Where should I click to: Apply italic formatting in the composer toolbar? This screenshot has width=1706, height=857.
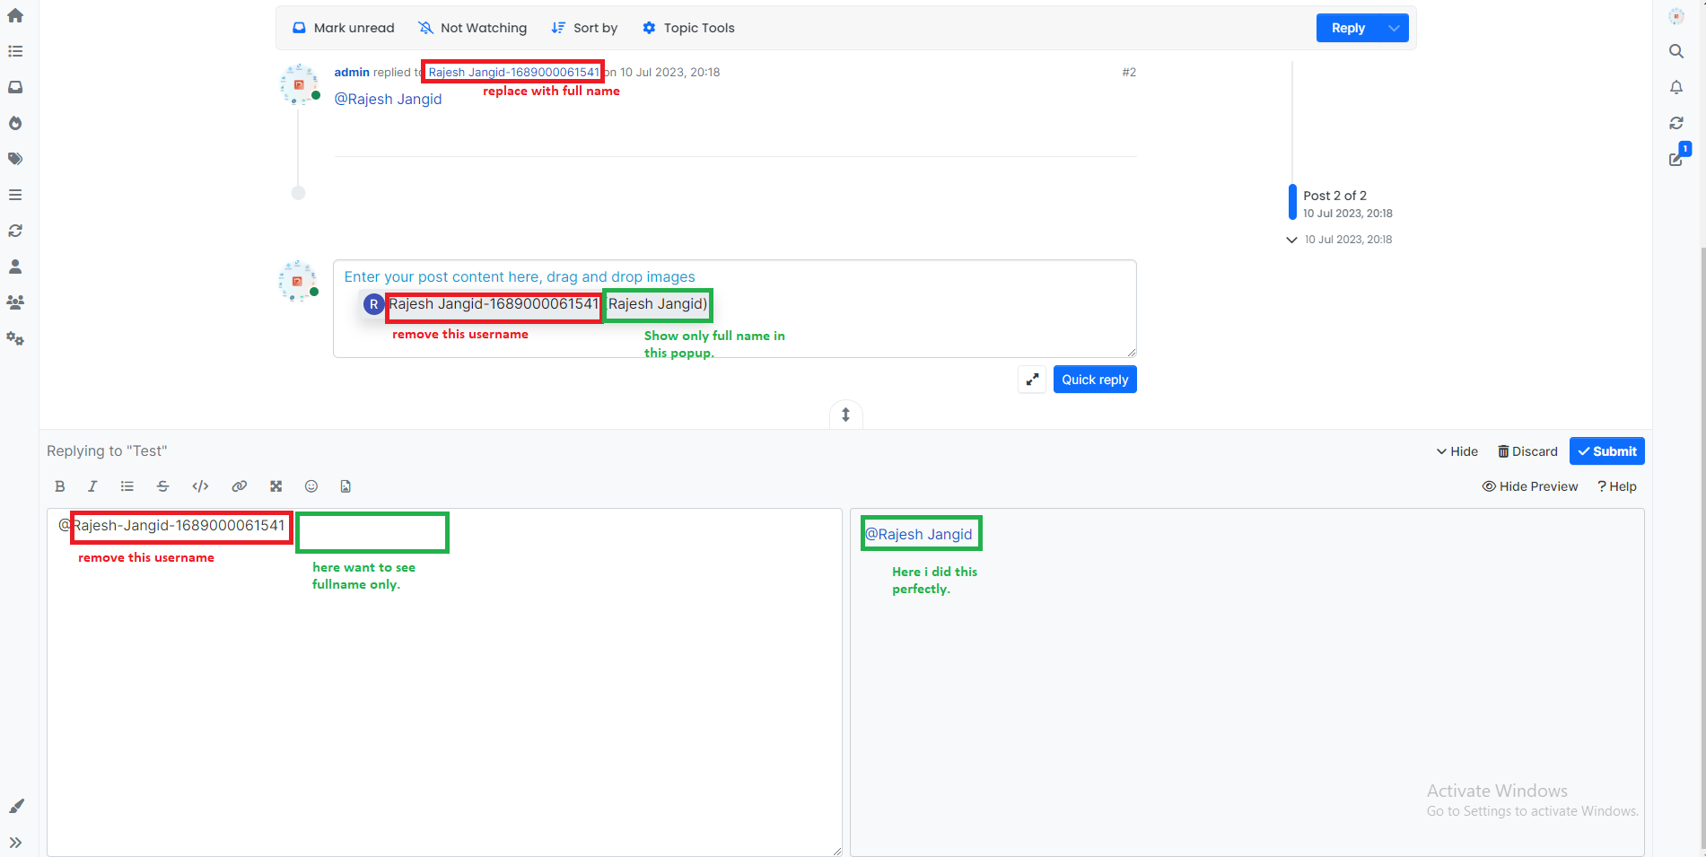(92, 486)
